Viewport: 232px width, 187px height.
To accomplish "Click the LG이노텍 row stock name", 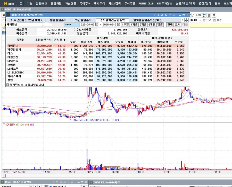I will click(13, 69).
